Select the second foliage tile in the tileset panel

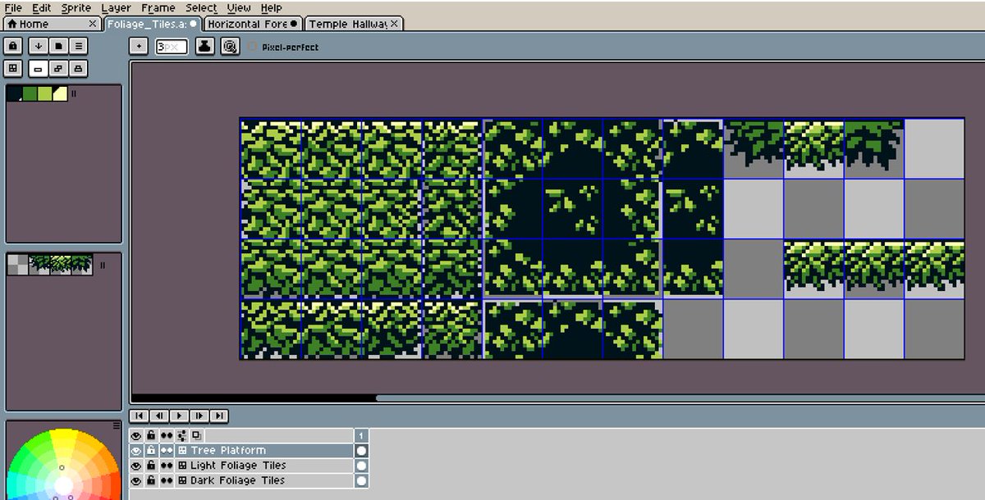pos(60,264)
